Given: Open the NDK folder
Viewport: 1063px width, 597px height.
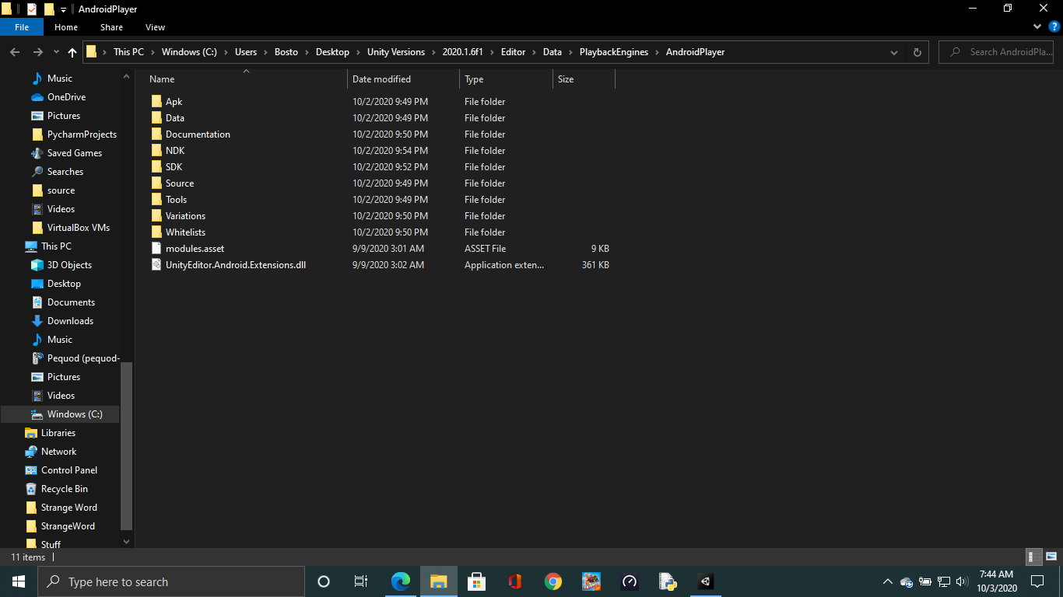Looking at the screenshot, I should [174, 150].
